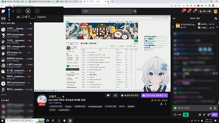This screenshot has width=219, height=123.
Task: Click the heart follow icon
Action: click(x=108, y=95)
